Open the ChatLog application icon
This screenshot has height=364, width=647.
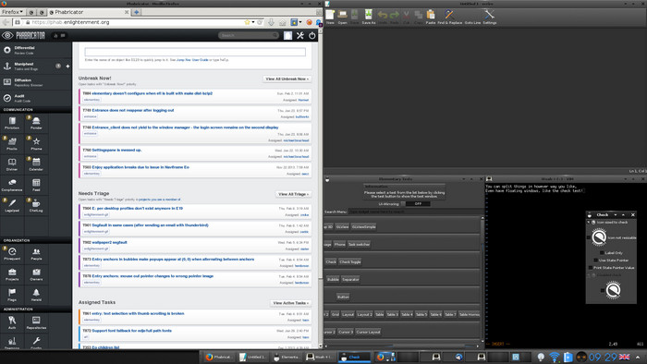[36, 205]
